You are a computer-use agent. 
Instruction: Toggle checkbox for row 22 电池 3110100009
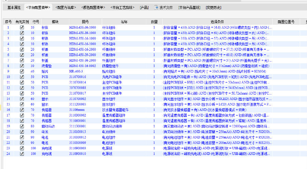22,143
